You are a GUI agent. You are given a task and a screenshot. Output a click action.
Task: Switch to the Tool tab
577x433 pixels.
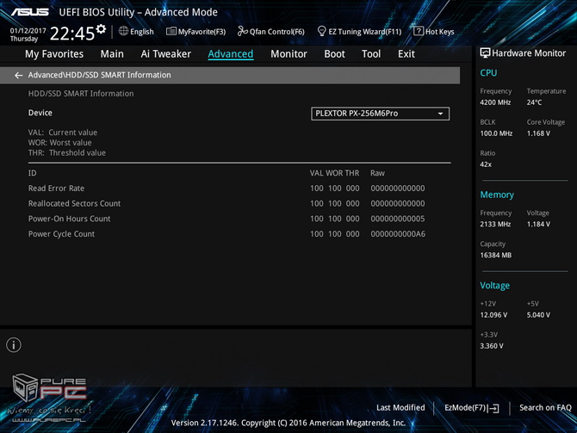tap(371, 54)
